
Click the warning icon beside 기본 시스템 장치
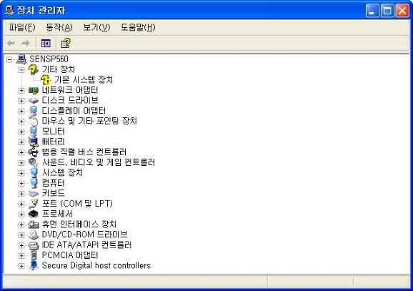point(46,80)
